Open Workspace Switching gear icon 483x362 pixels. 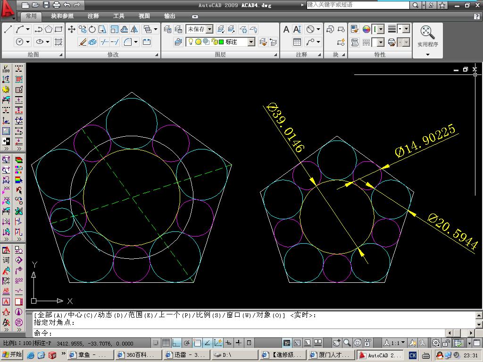[435, 343]
